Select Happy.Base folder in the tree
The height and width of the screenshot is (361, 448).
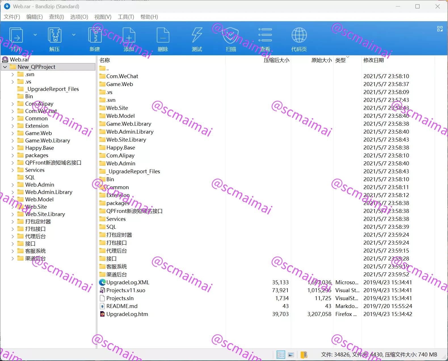[39, 148]
